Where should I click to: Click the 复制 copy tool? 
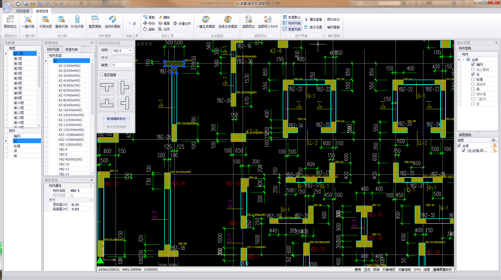click(149, 17)
